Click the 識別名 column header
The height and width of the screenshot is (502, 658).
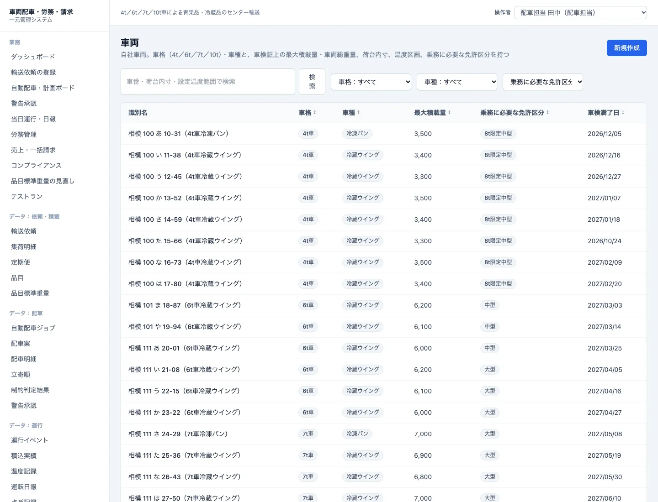point(138,113)
